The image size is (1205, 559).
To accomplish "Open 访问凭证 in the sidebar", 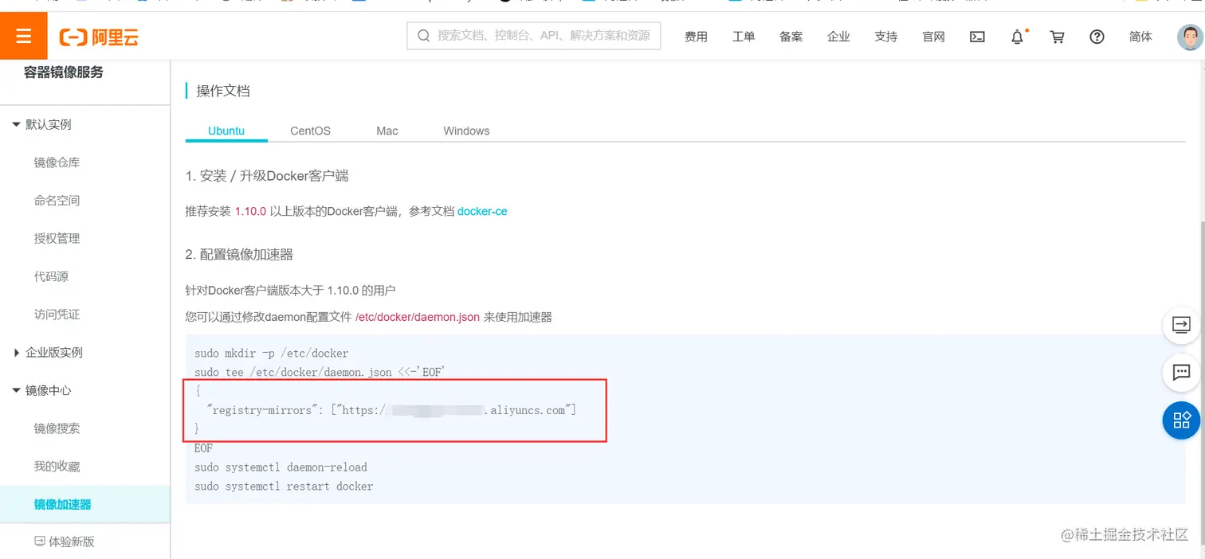I will click(x=57, y=315).
